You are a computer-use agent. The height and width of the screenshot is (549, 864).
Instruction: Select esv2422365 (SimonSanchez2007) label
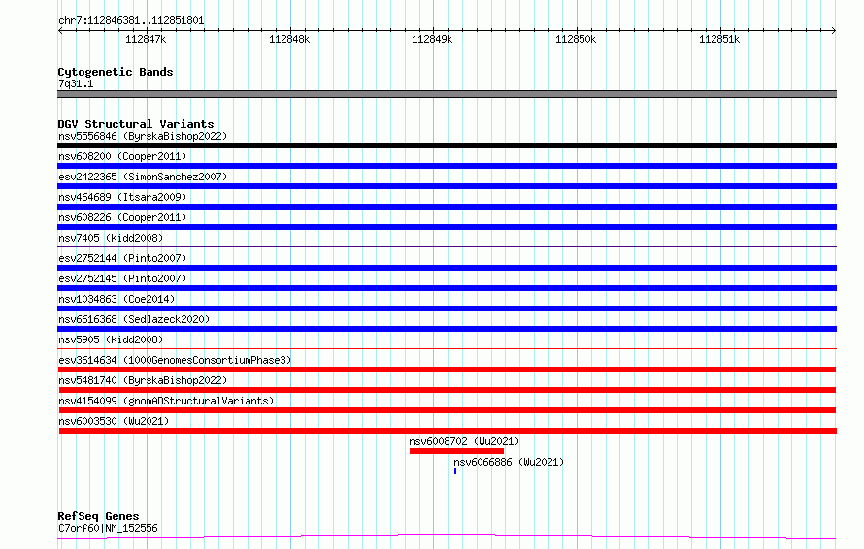pyautogui.click(x=143, y=177)
